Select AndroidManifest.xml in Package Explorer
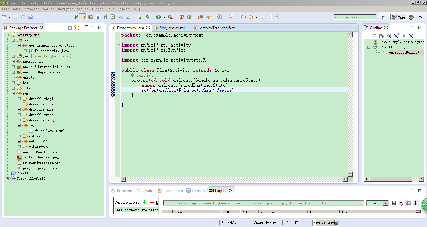 click(x=40, y=152)
